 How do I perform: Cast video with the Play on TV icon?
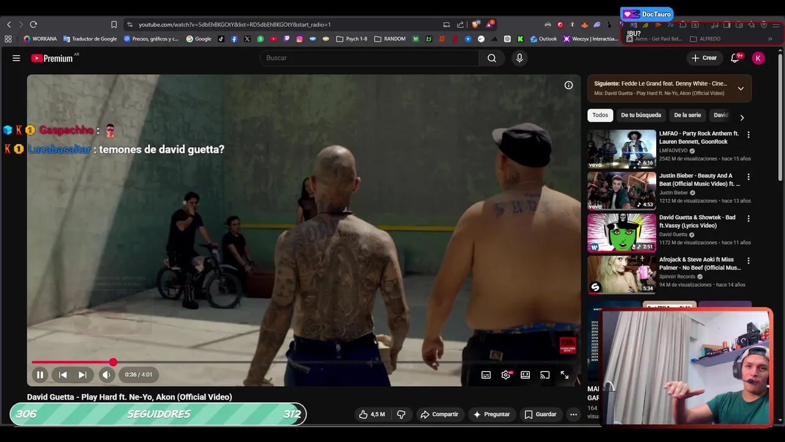pos(545,375)
